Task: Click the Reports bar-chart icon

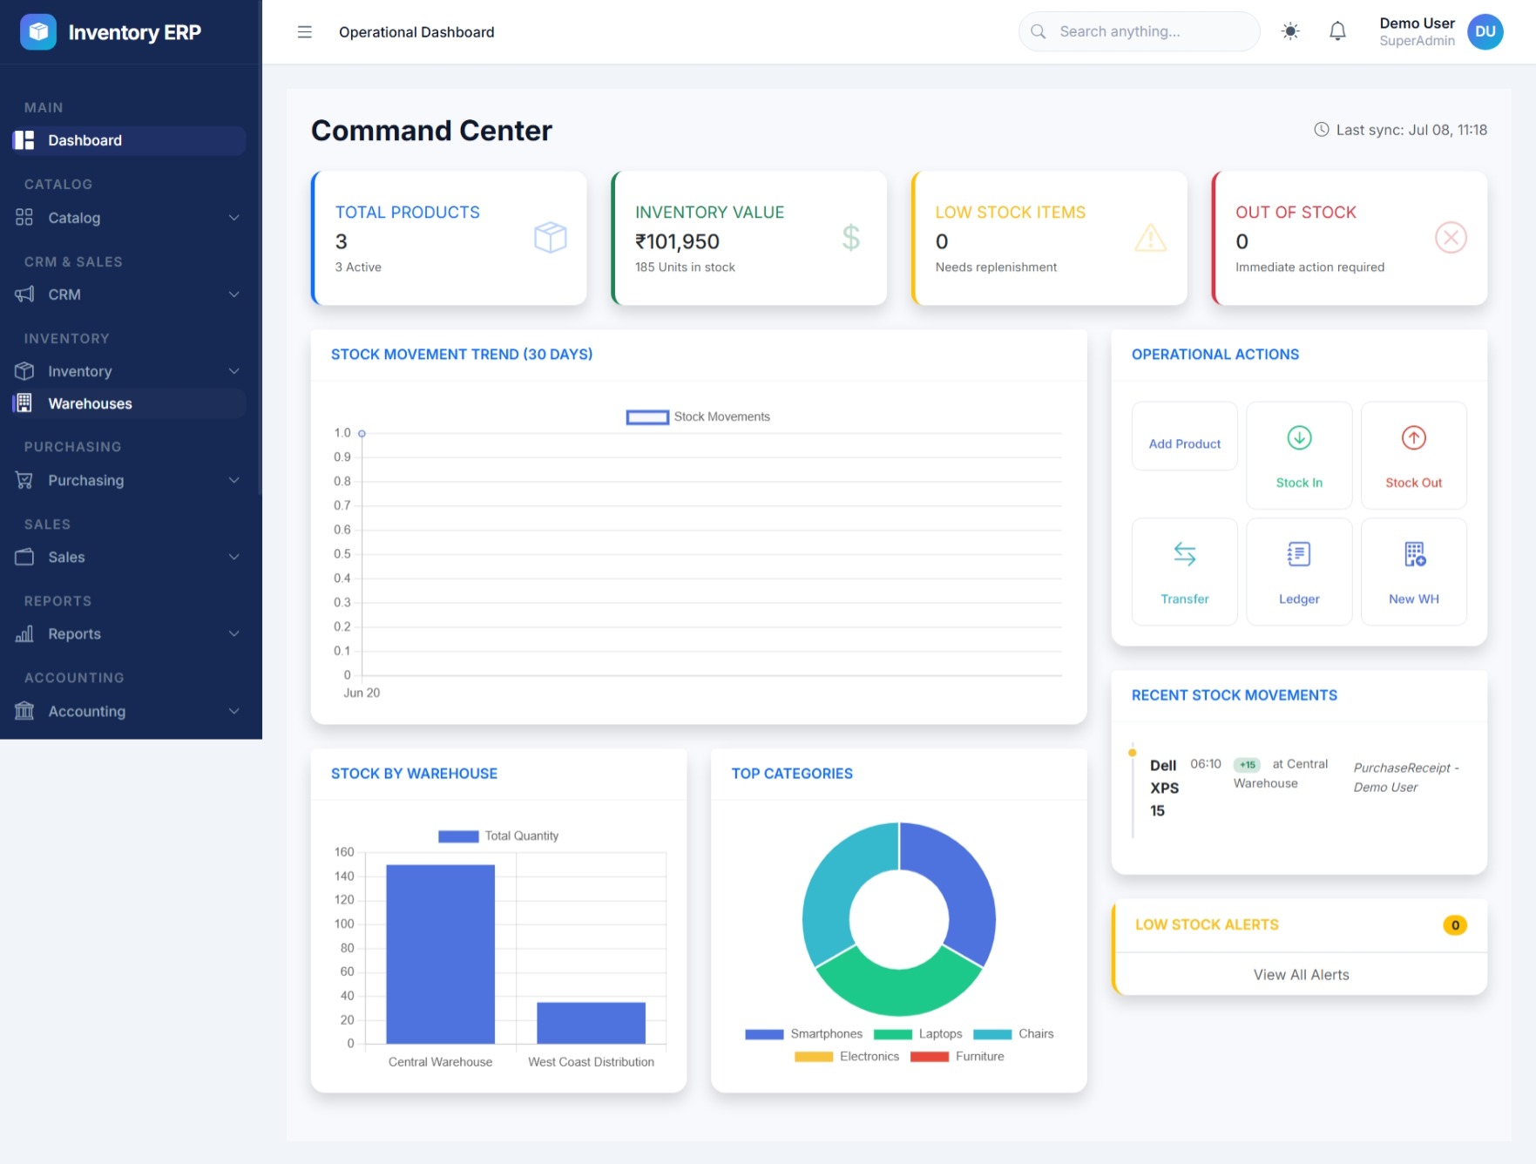Action: (24, 633)
